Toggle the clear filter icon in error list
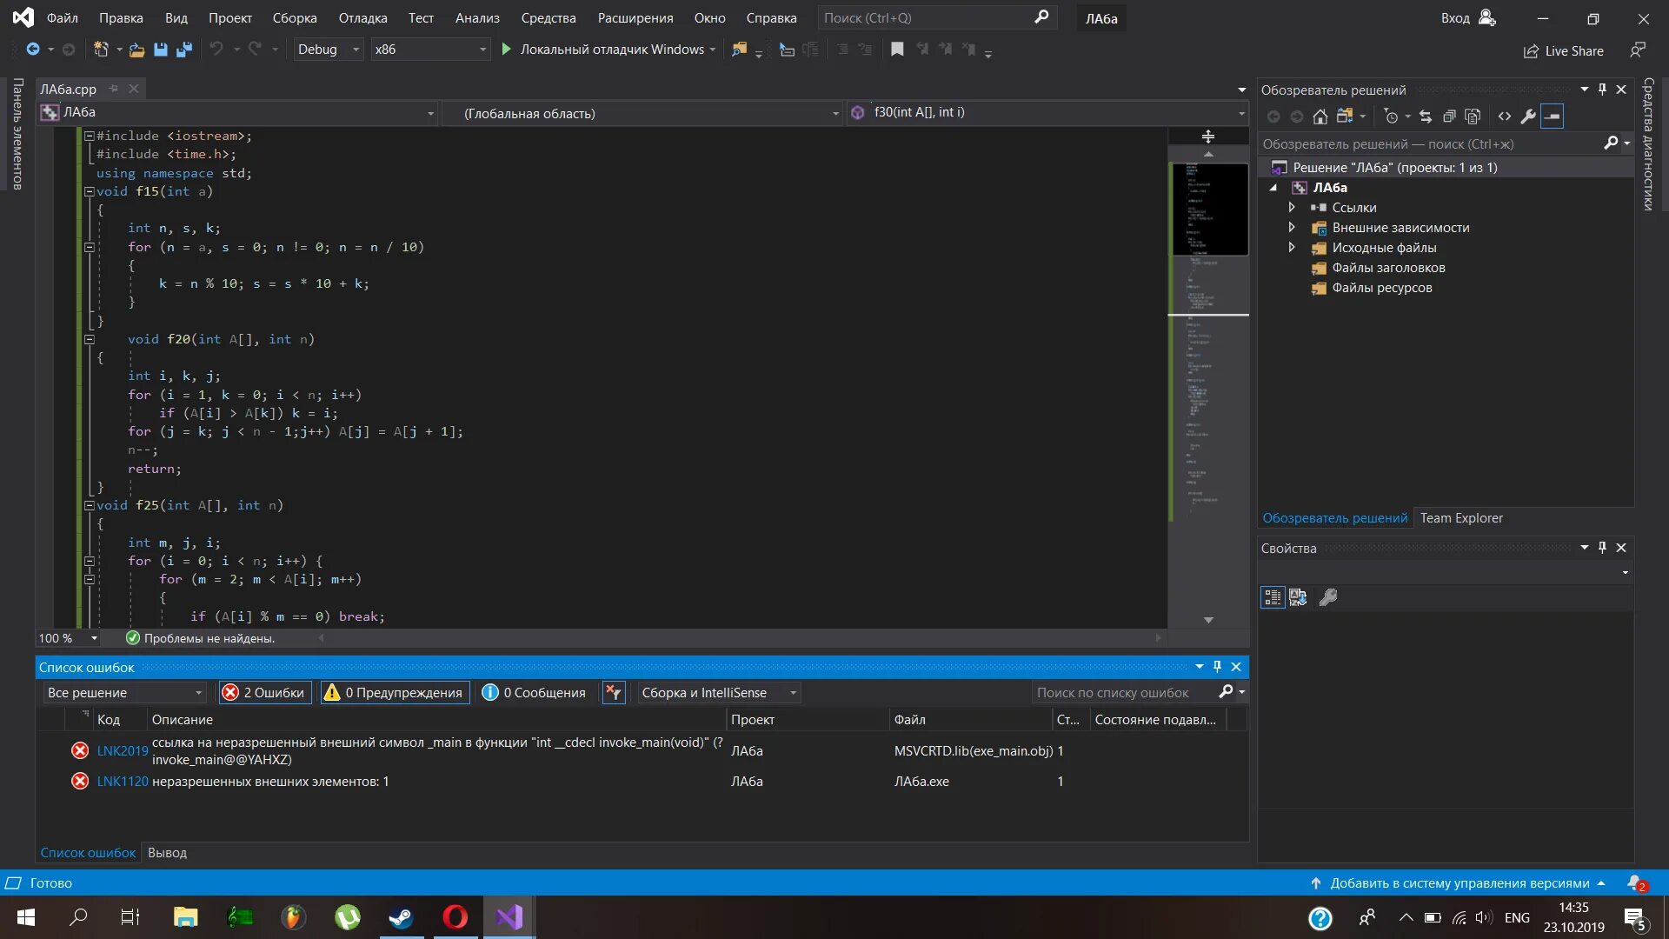Viewport: 1669px width, 939px height. (614, 693)
